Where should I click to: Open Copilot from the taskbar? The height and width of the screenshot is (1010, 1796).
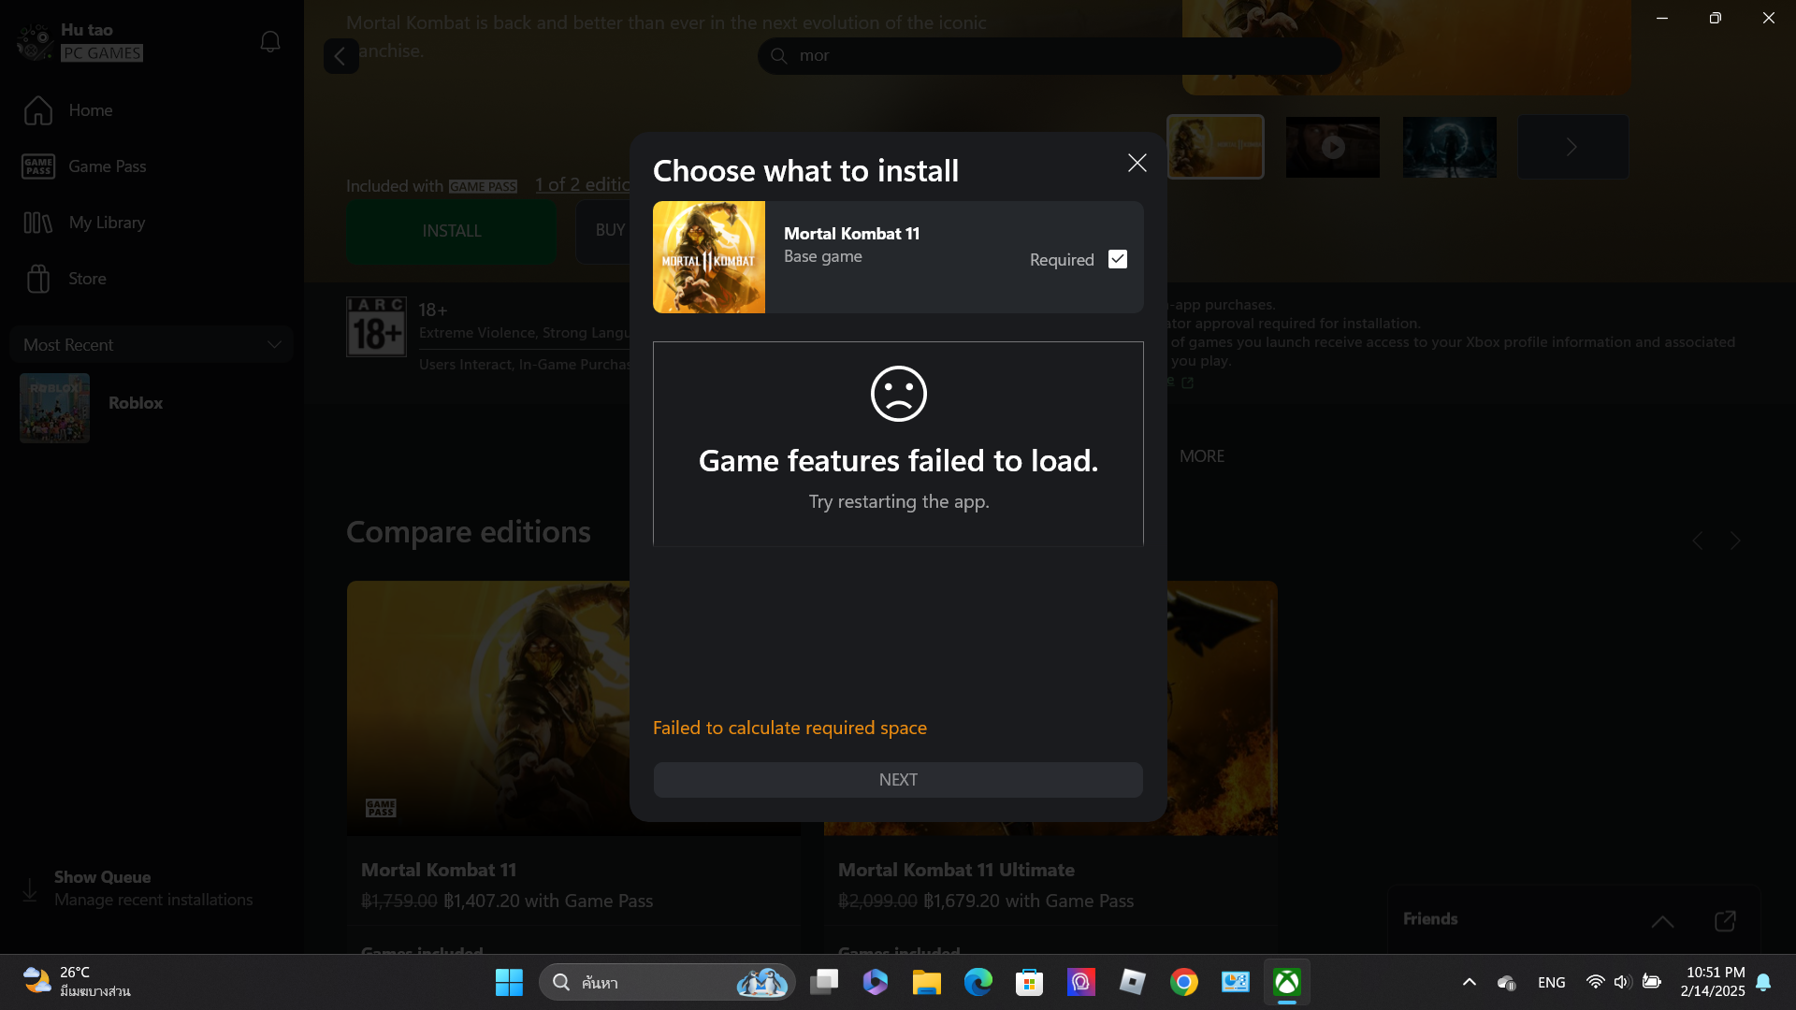(x=876, y=983)
